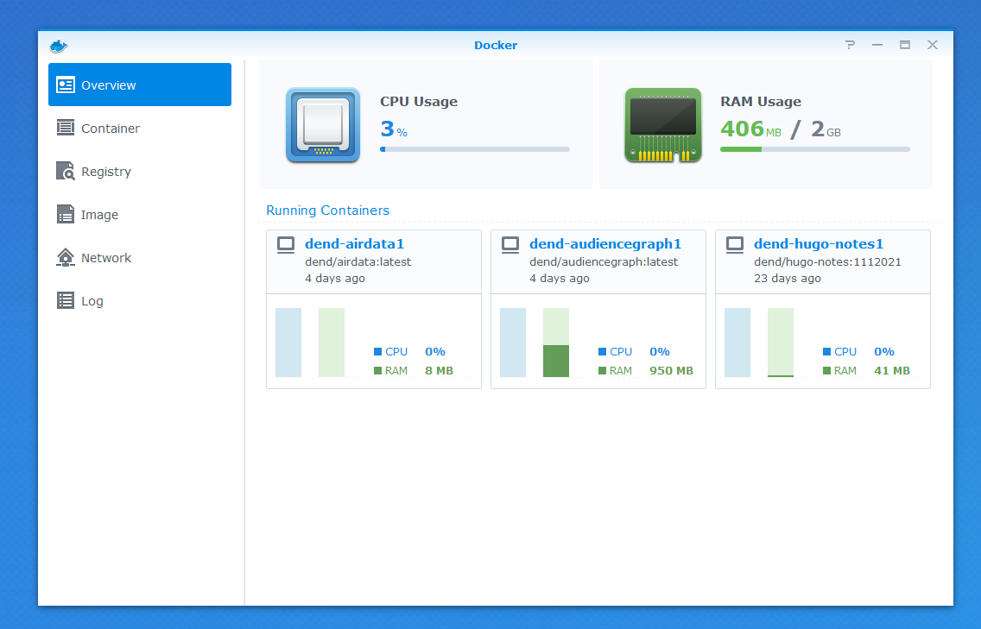Screen dimensions: 981x629
Task: Click the monitor icon beside dend-audiencegraph1
Action: coord(510,244)
